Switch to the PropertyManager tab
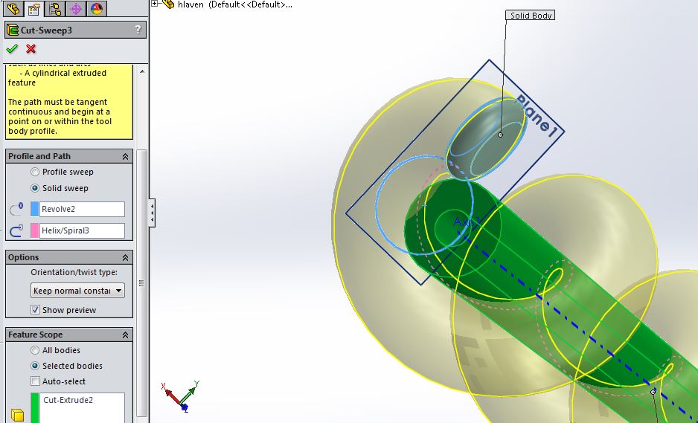 click(x=33, y=9)
